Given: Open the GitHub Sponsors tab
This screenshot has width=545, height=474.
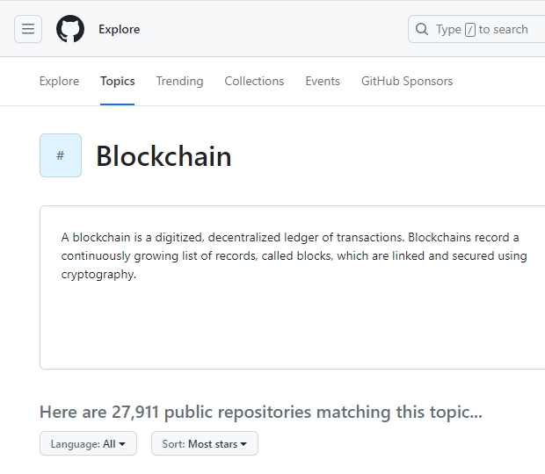Looking at the screenshot, I should point(407,81).
